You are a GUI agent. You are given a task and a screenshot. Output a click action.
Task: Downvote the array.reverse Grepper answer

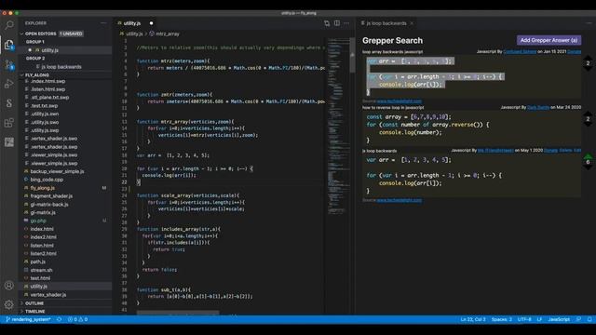[588, 125]
